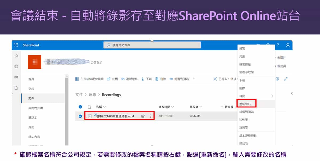
Task: Open the orange site logo tile
Action: (x=34, y=62)
